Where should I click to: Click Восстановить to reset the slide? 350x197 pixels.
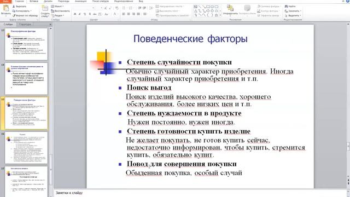(60, 11)
